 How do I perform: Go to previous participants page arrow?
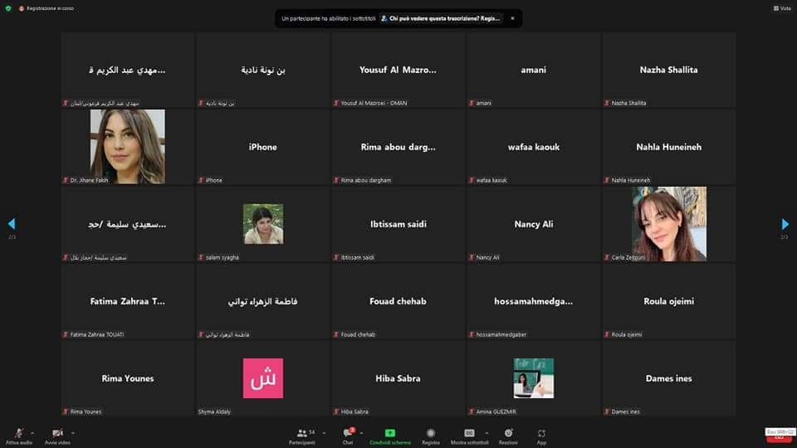coord(12,224)
